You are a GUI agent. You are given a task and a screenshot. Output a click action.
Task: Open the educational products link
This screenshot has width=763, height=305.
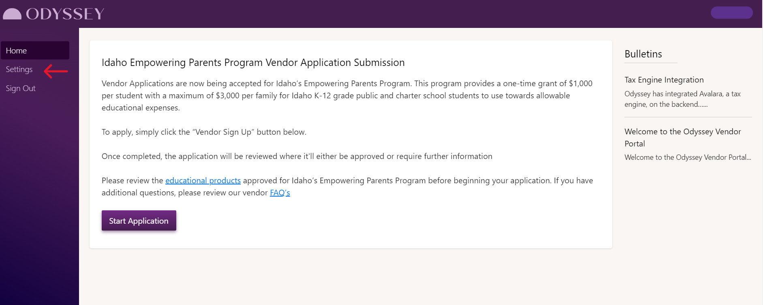(203, 180)
